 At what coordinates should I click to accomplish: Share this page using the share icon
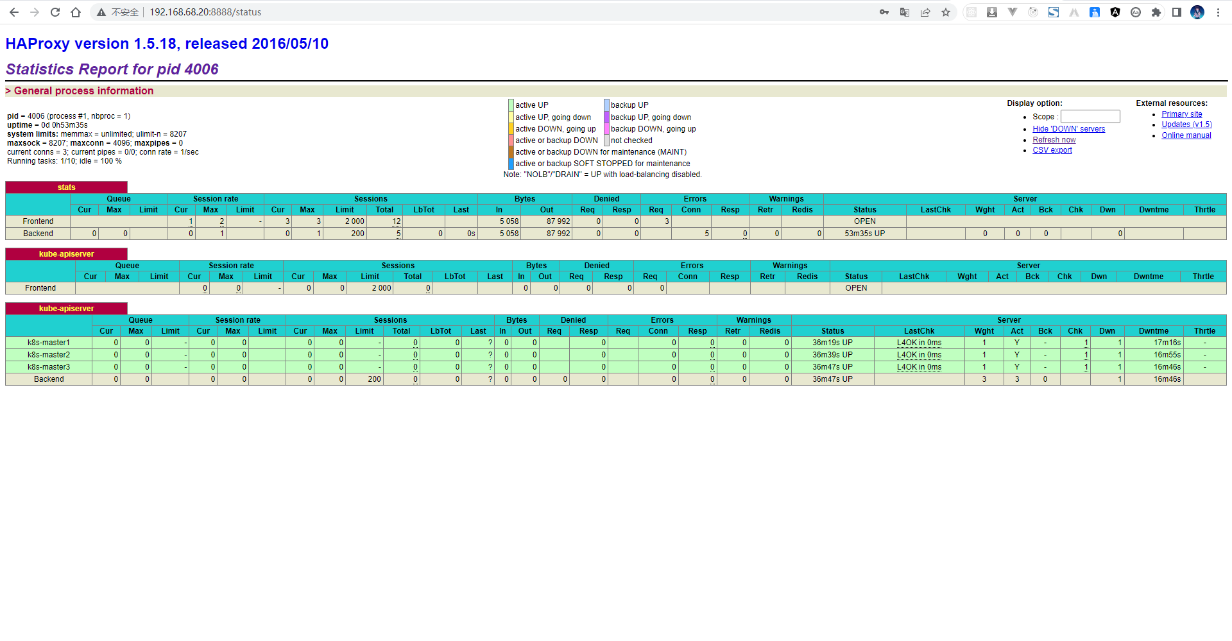(x=925, y=12)
